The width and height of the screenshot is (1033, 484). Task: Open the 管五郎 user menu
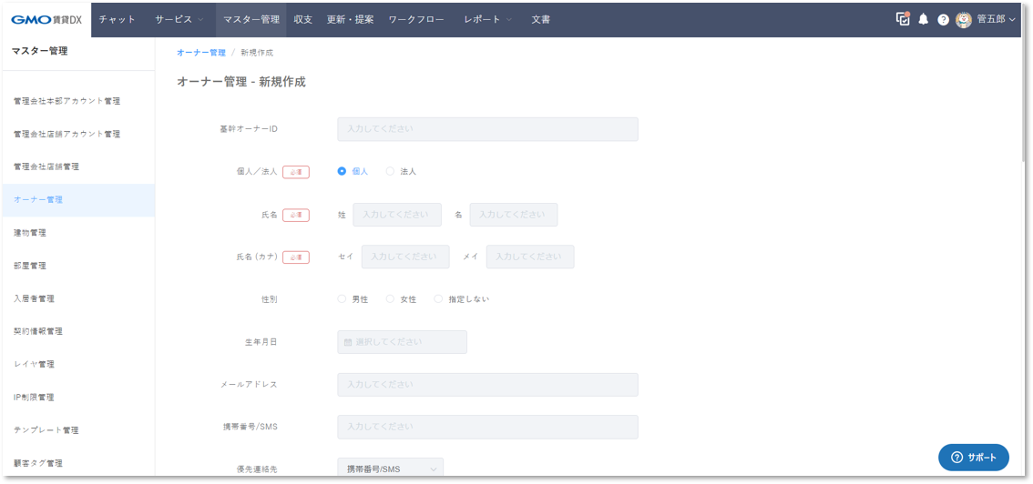(996, 19)
